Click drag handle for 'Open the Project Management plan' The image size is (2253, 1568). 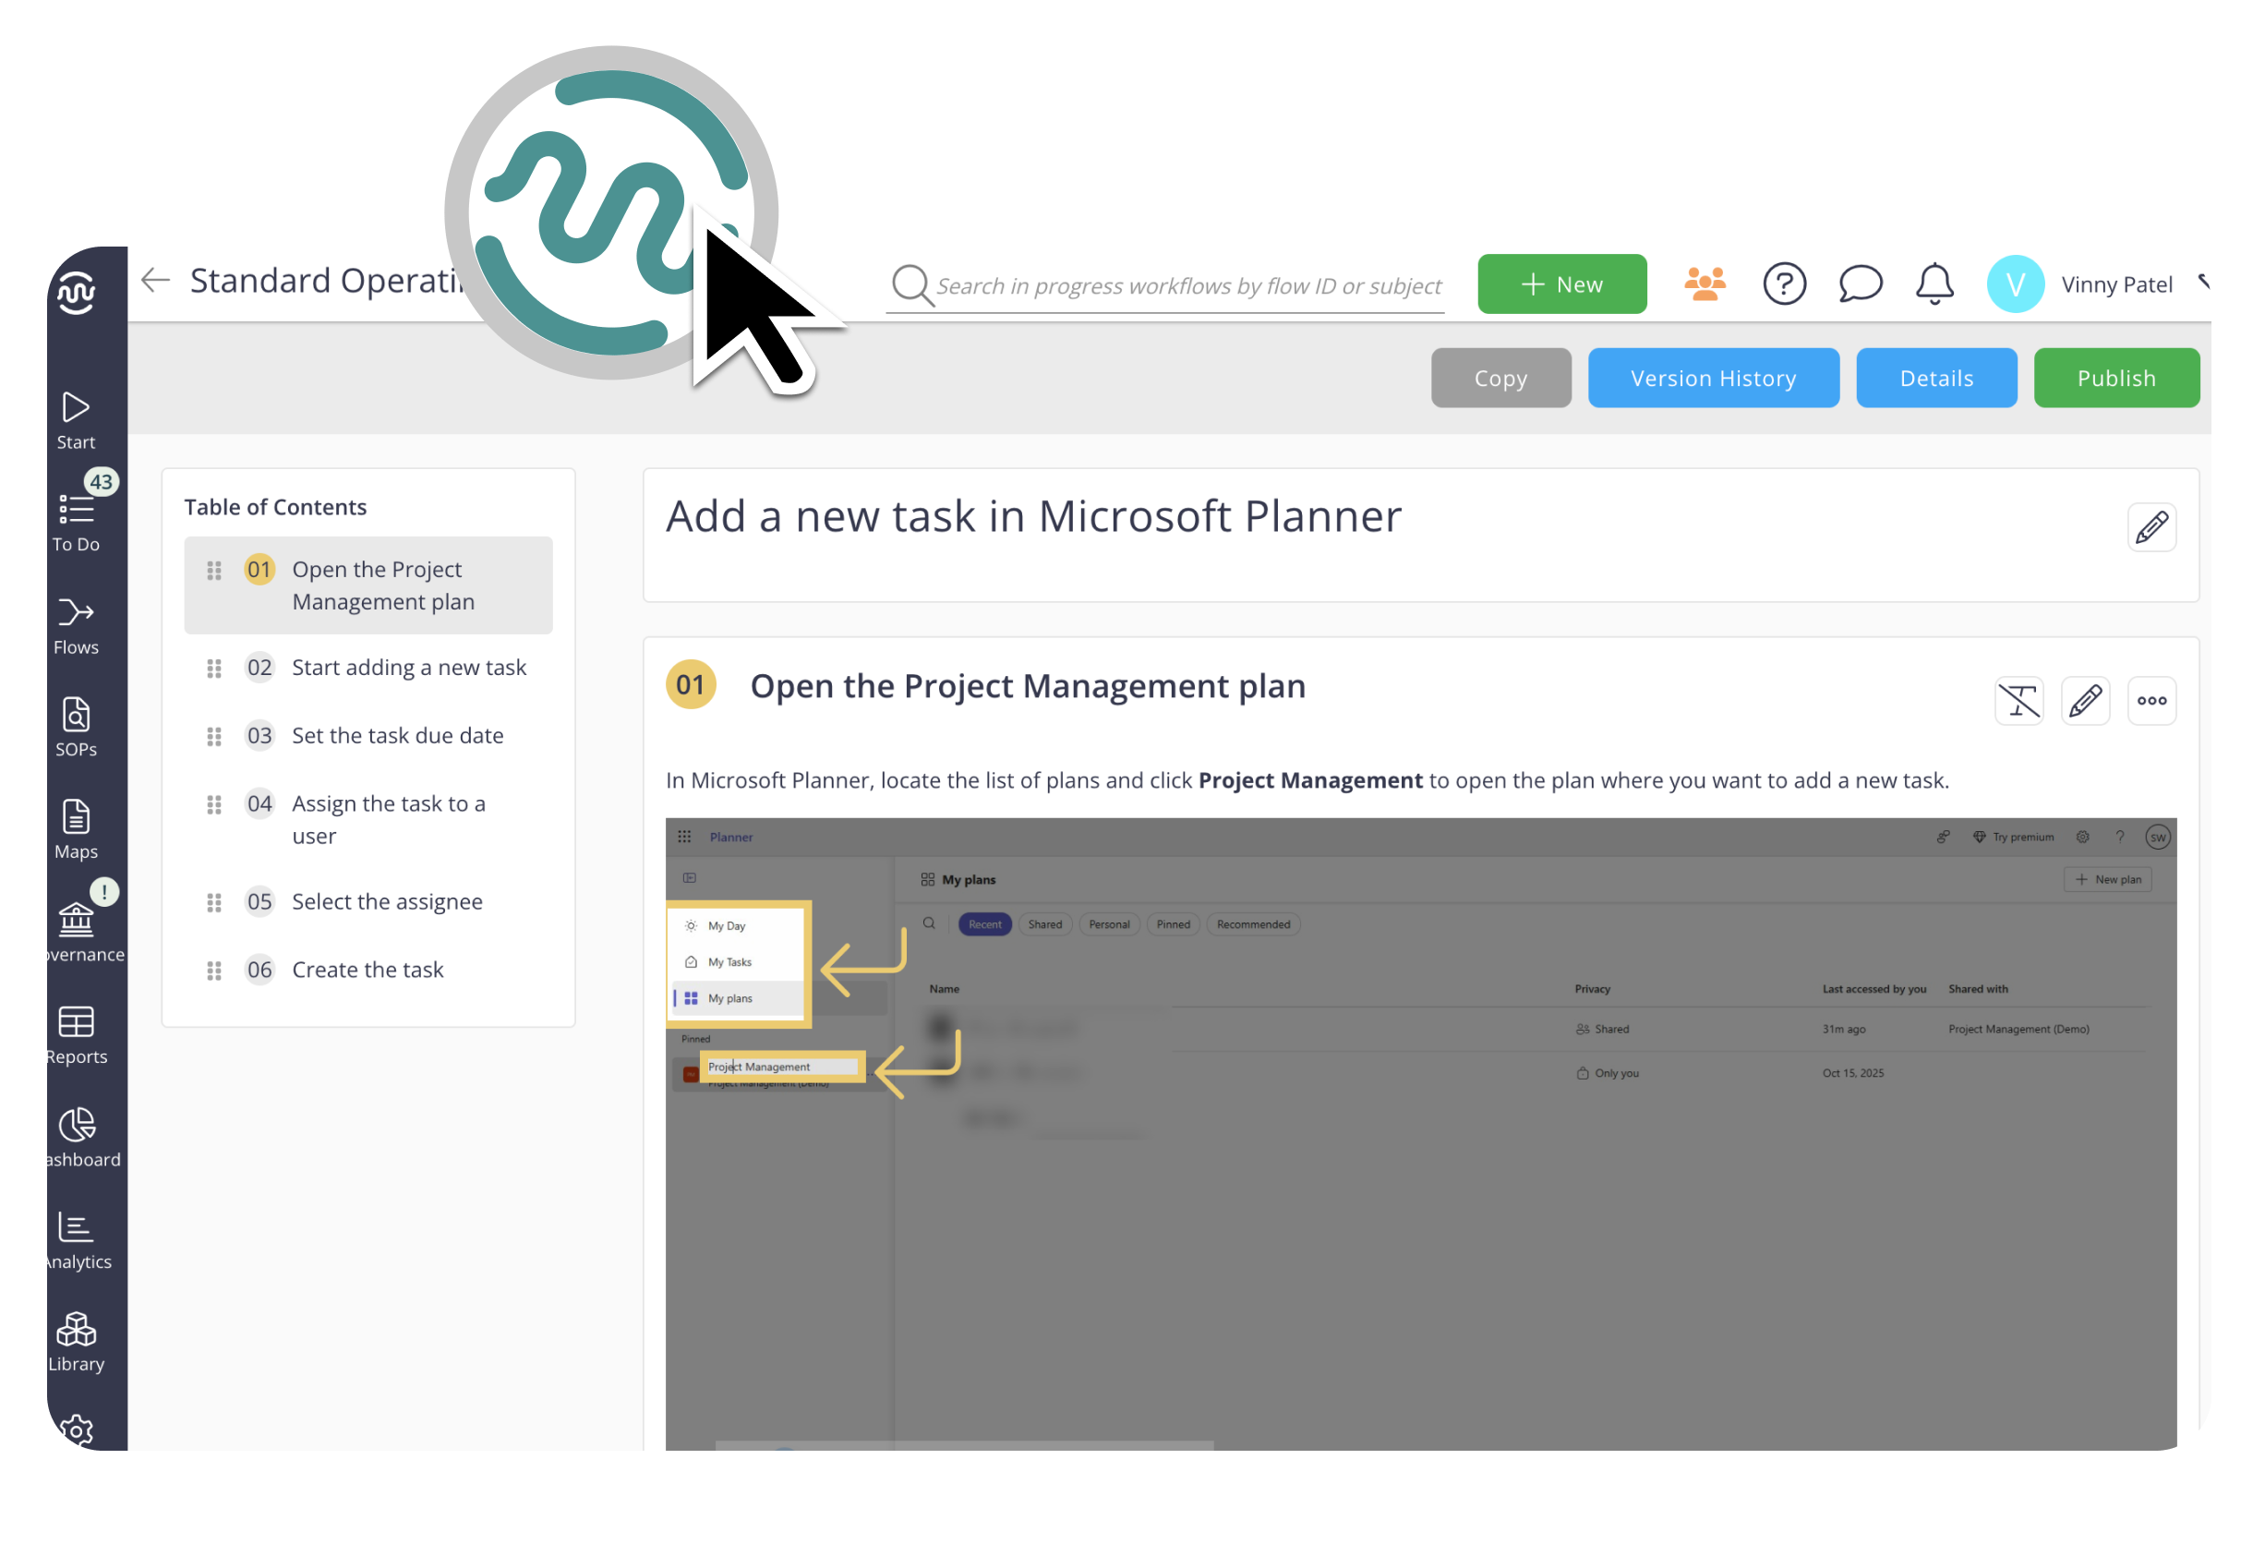214,571
